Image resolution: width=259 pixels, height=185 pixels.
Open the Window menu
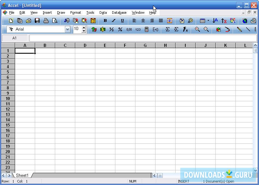click(138, 12)
